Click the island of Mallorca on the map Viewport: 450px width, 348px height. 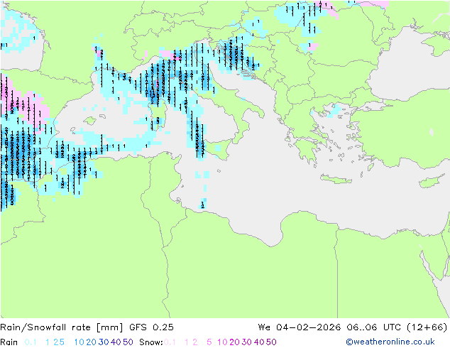[90, 121]
